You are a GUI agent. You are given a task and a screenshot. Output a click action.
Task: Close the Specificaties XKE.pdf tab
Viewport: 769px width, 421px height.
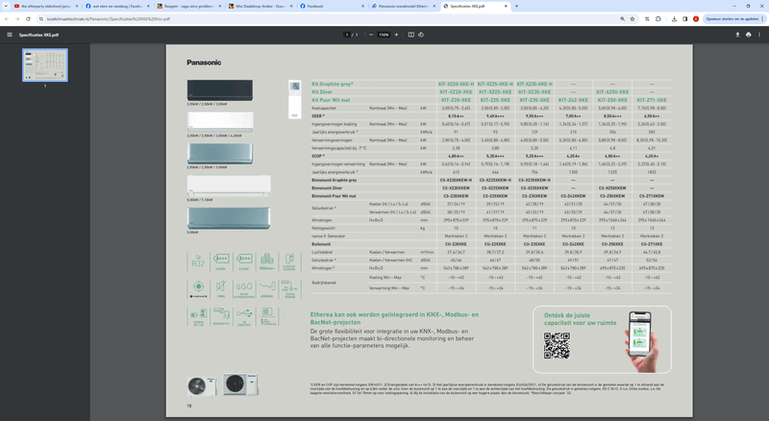tap(506, 7)
